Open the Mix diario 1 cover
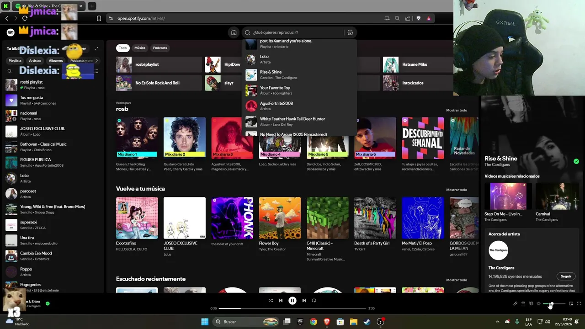The height and width of the screenshot is (329, 585). point(137,138)
